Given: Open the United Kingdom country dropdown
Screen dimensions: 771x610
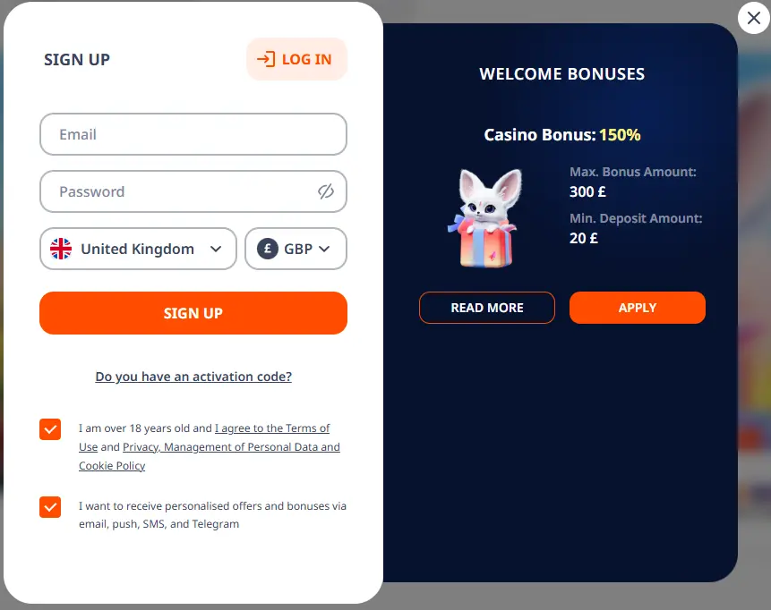Looking at the screenshot, I should click(138, 249).
